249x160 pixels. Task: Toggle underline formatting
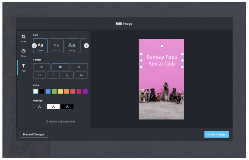[x=67, y=75]
